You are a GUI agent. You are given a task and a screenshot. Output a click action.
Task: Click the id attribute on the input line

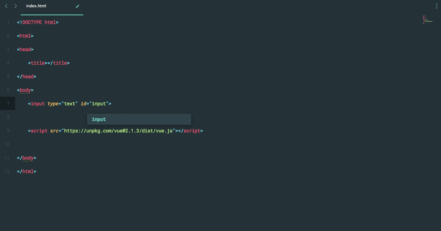[83, 104]
